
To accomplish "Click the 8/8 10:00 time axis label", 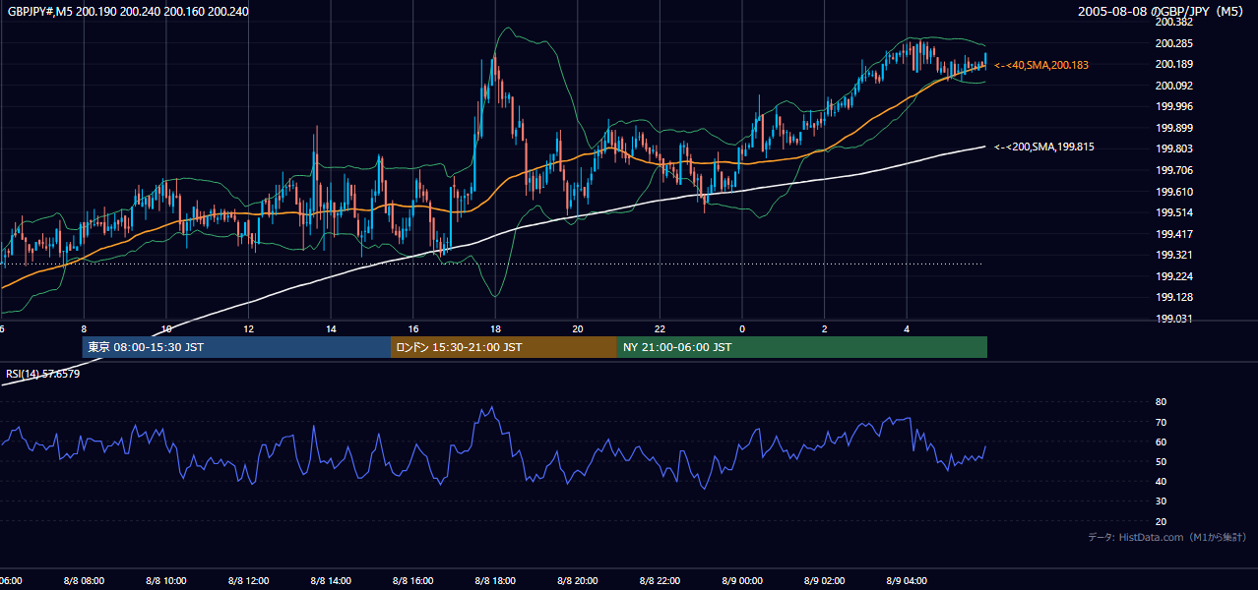I will click(x=166, y=581).
